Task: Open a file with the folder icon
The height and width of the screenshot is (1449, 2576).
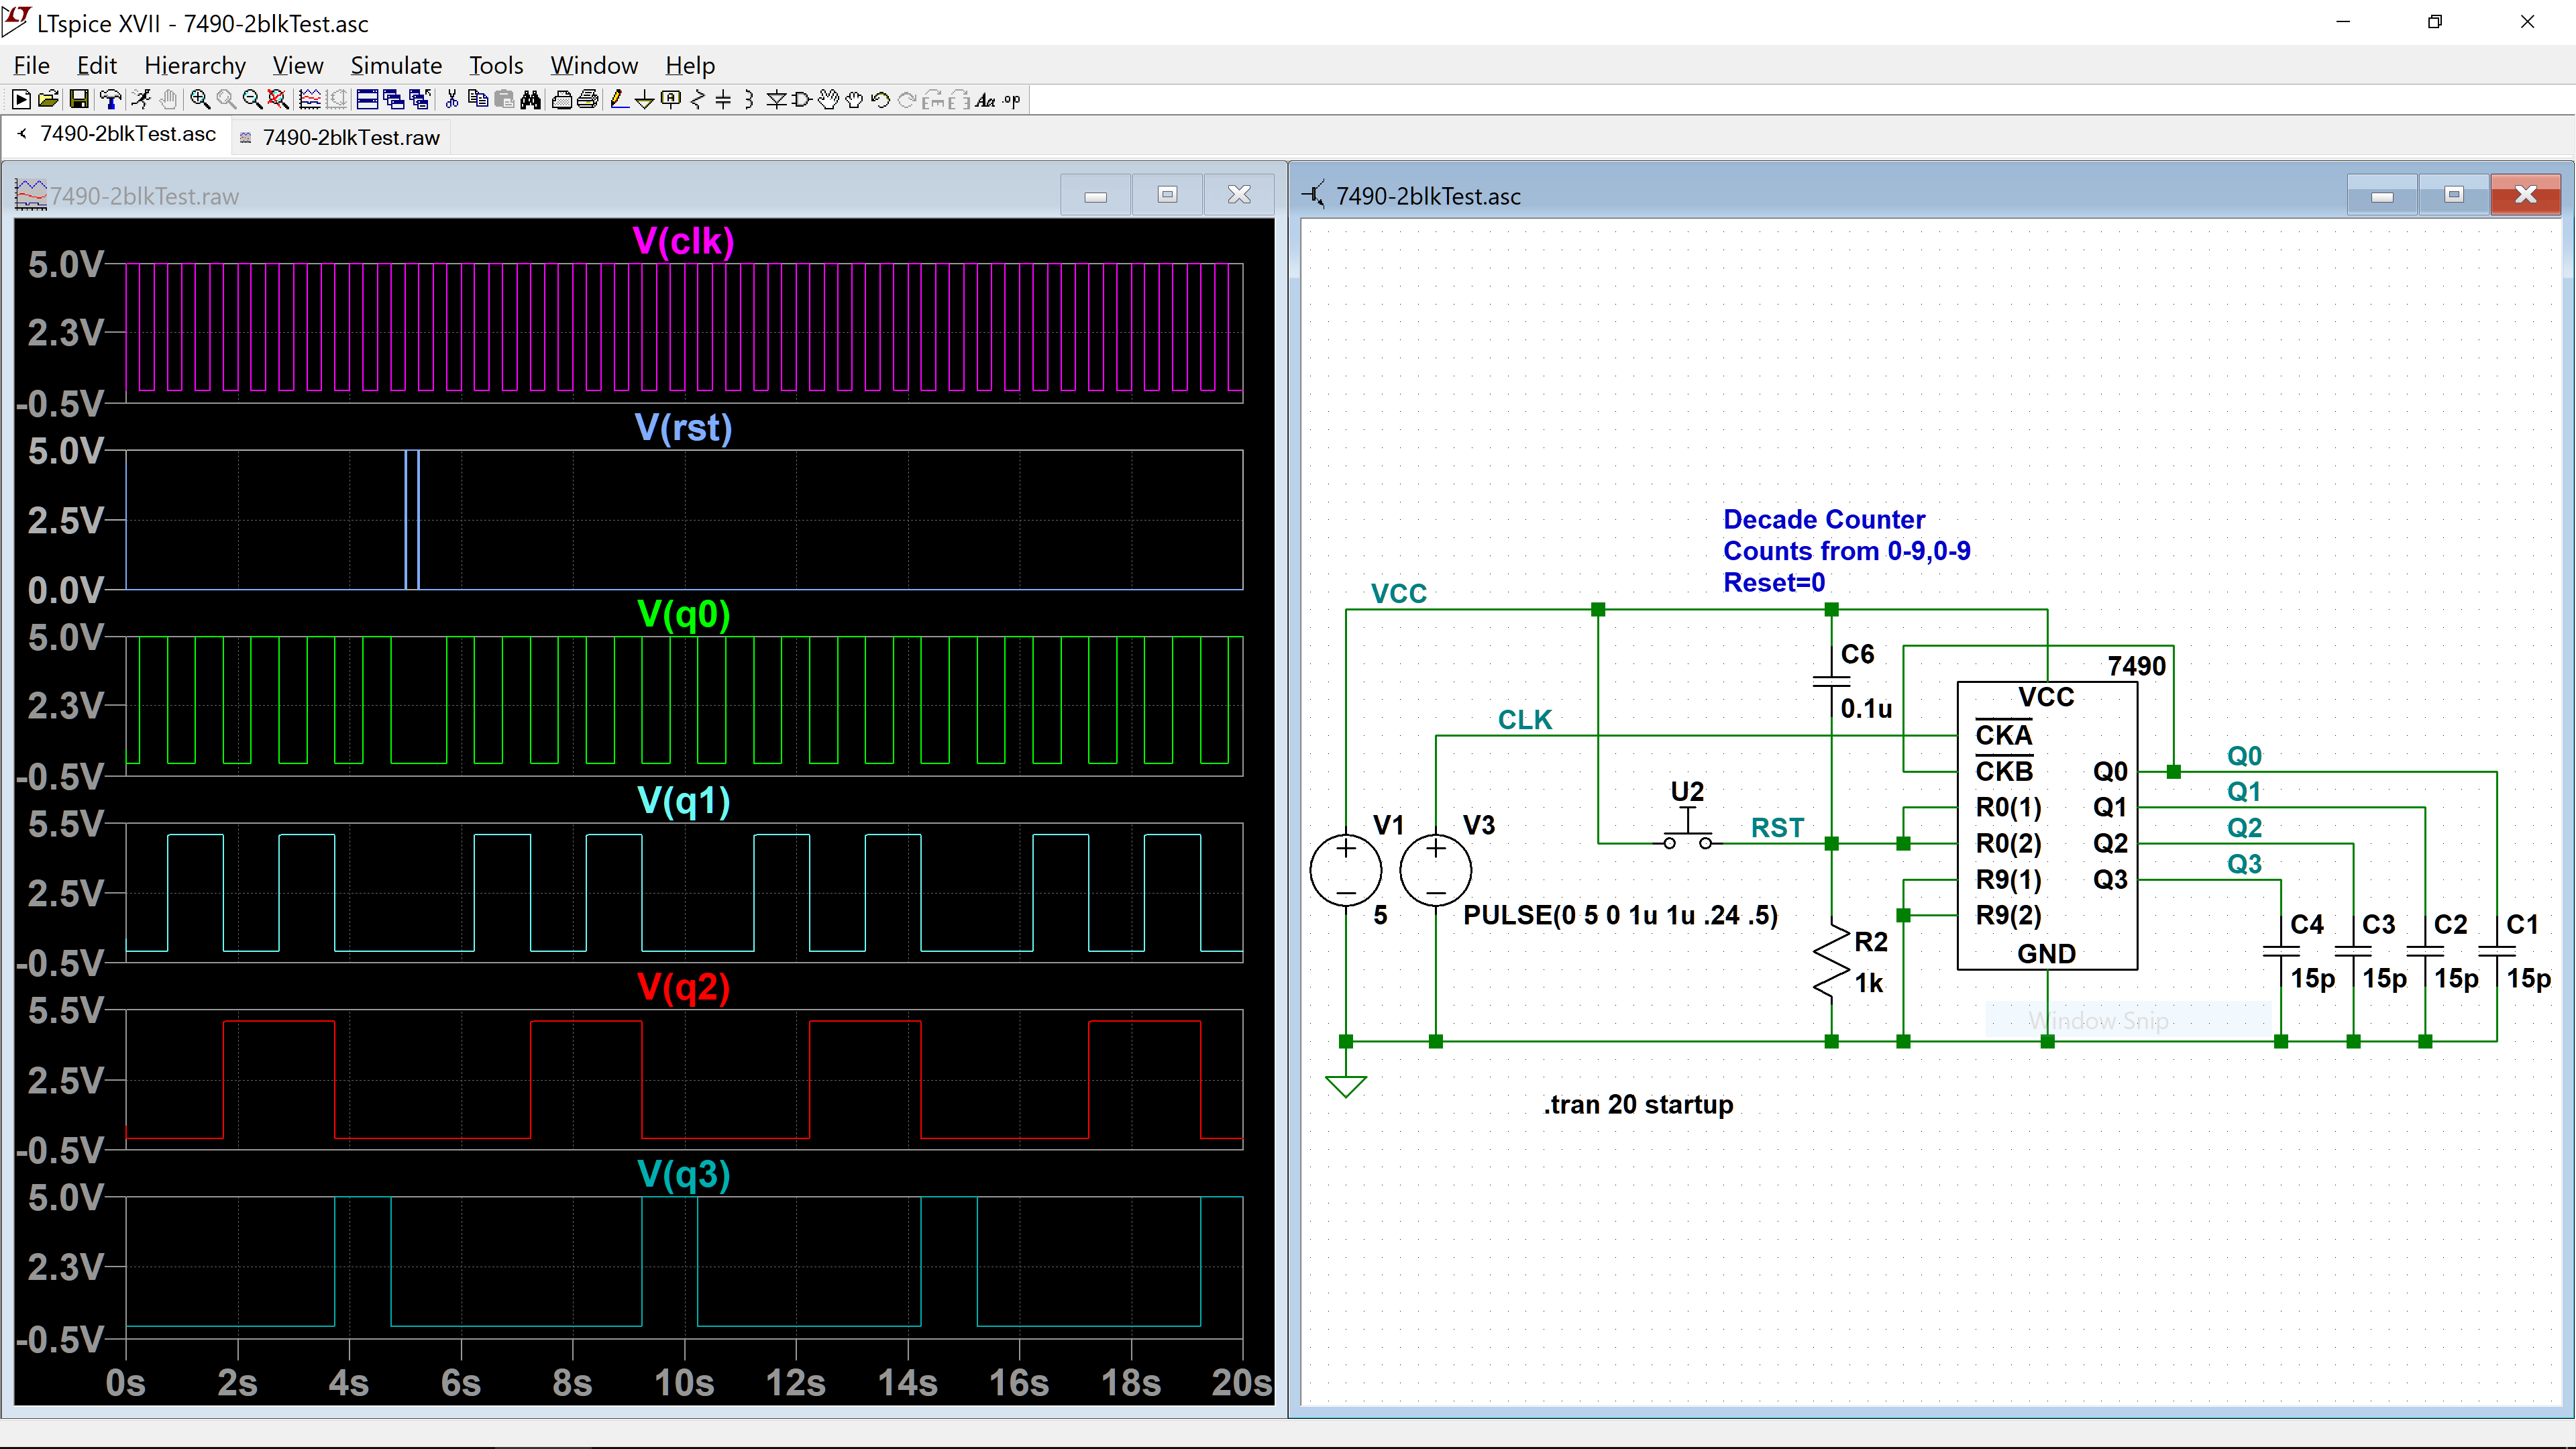Action: [x=48, y=100]
